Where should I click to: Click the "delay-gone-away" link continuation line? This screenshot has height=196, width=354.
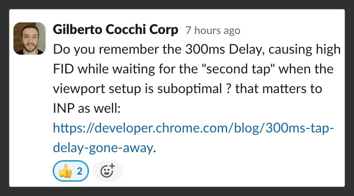[x=103, y=148]
